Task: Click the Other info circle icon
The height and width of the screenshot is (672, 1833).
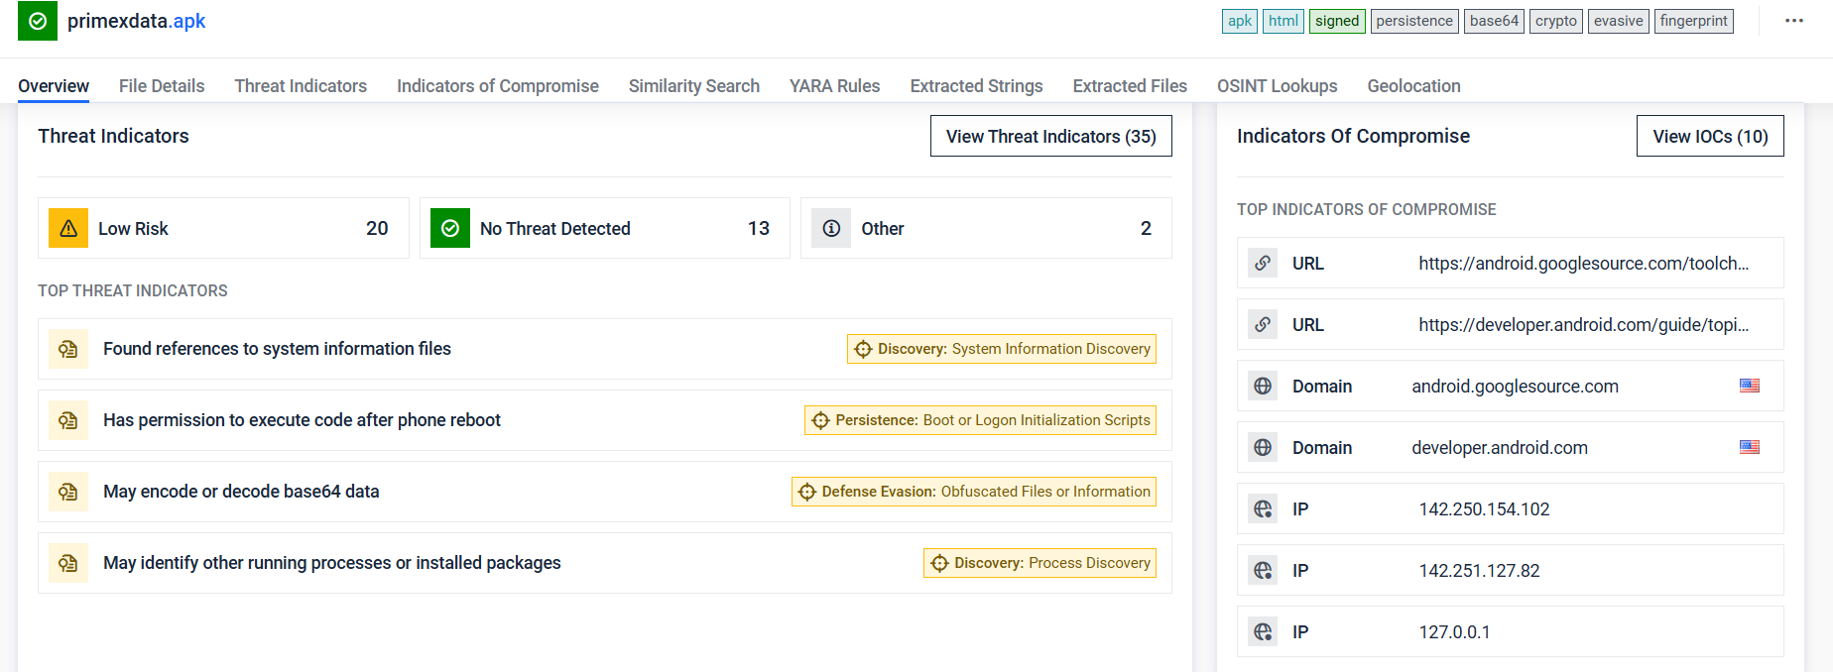Action: click(x=831, y=228)
